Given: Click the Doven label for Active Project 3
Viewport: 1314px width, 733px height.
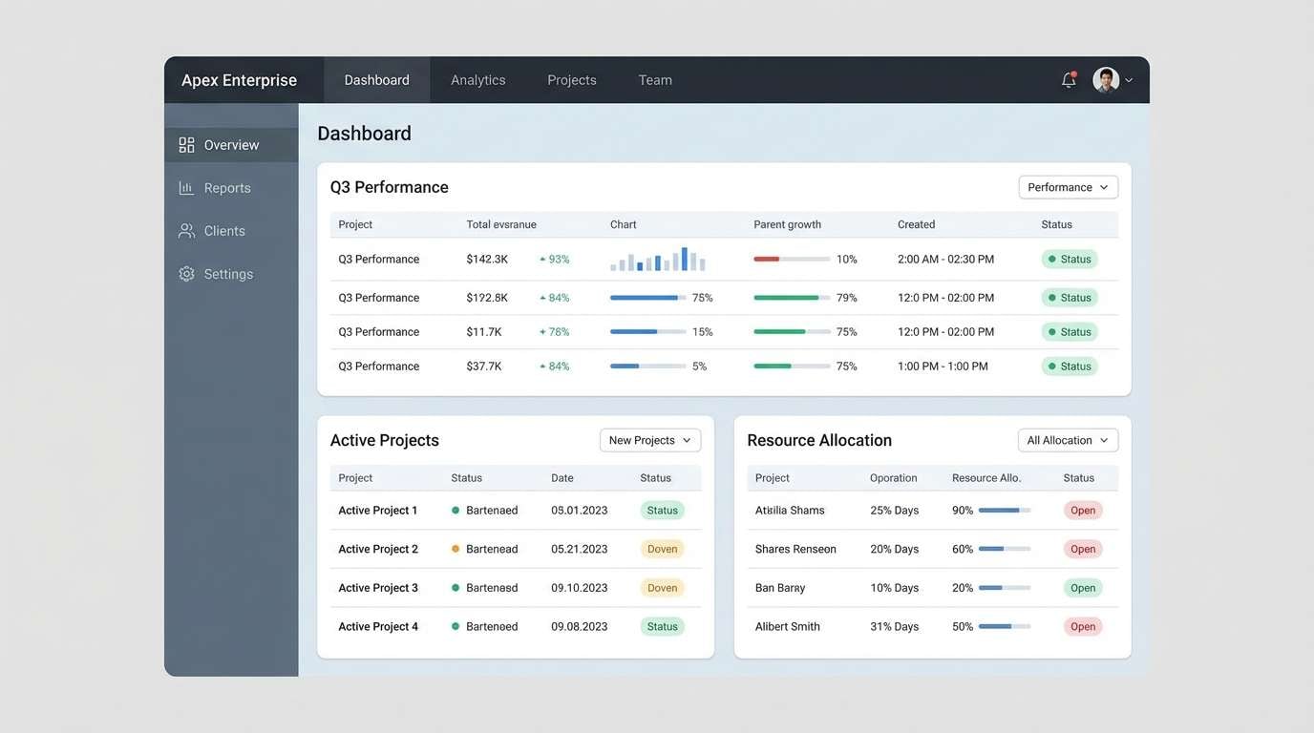Looking at the screenshot, I should click(x=662, y=586).
